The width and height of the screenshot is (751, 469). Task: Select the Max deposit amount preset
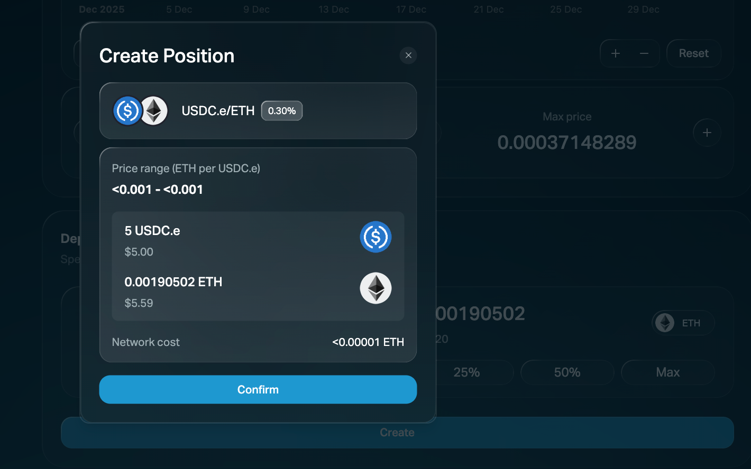[x=667, y=372]
